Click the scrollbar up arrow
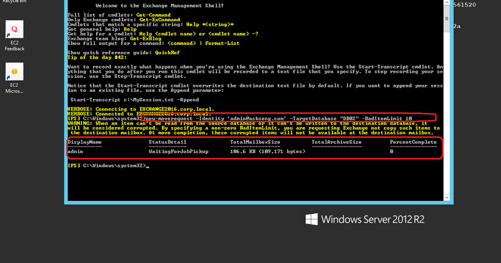Screen dimensions: 501x263 [446, 3]
